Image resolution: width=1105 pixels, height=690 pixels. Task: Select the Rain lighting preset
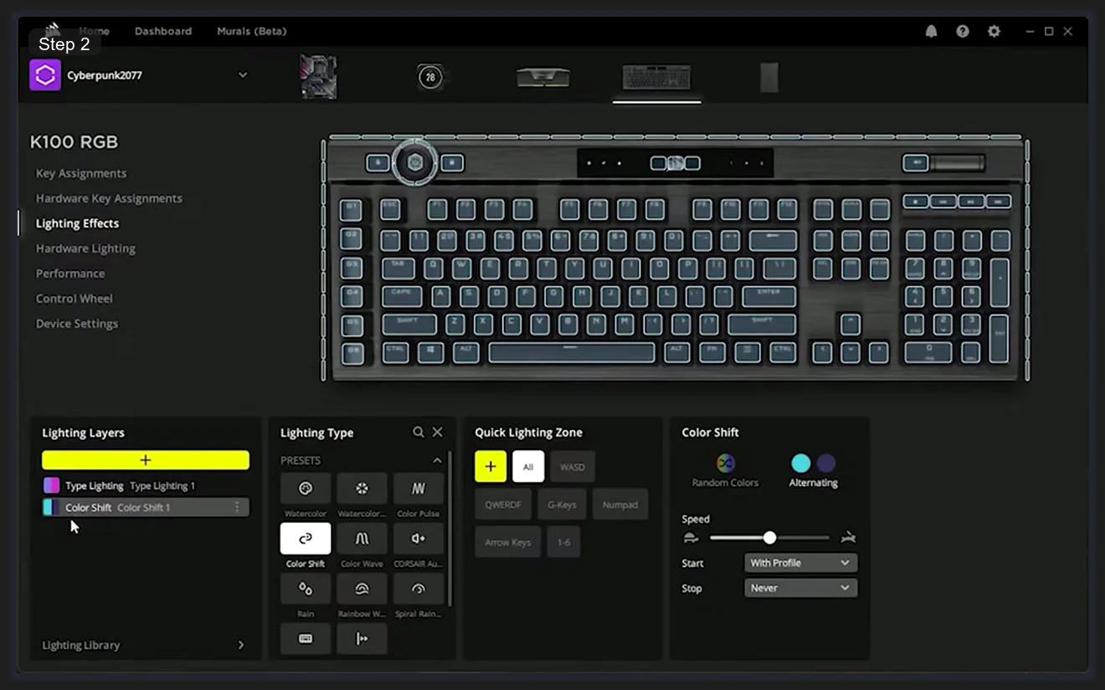pyautogui.click(x=305, y=589)
